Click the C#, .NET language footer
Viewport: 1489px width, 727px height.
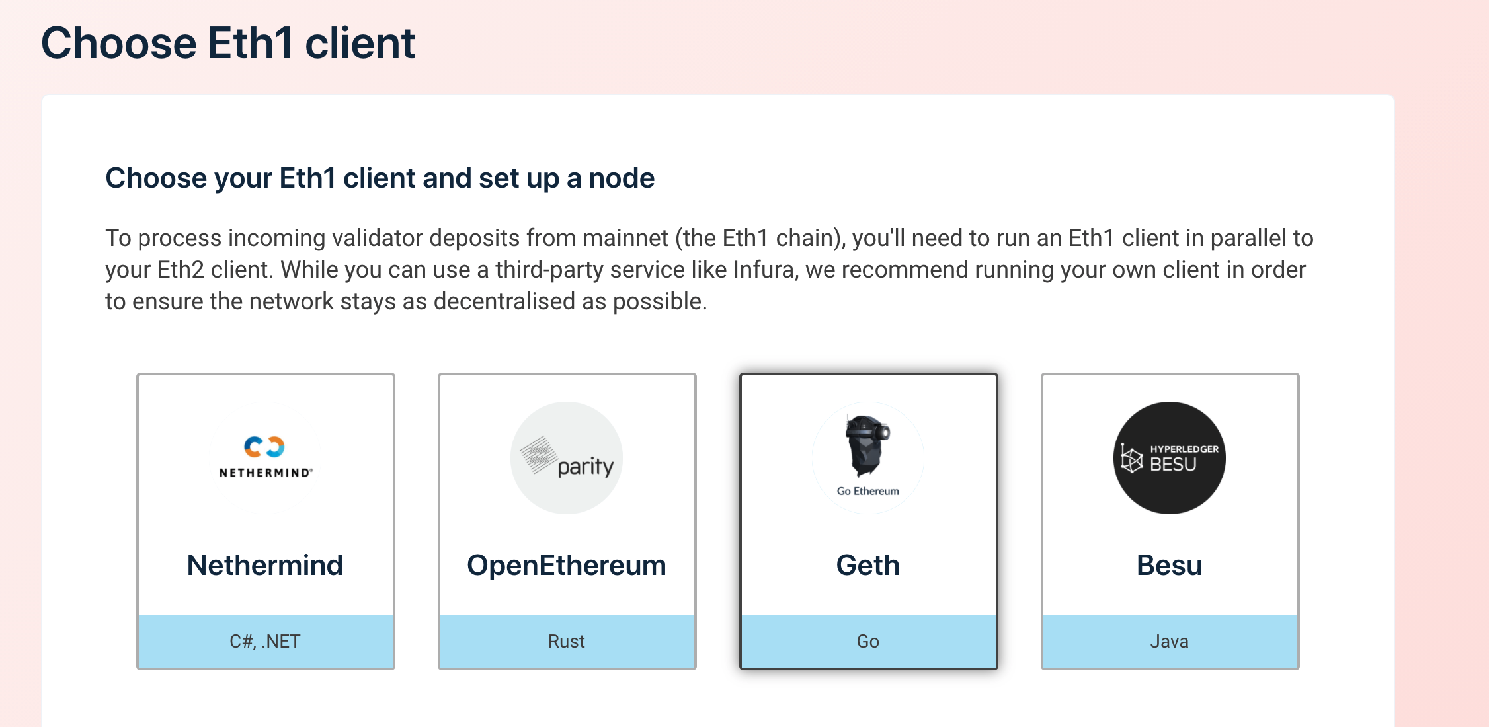[x=265, y=641]
